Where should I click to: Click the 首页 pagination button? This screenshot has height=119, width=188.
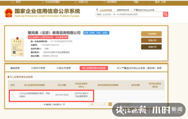[93, 104]
